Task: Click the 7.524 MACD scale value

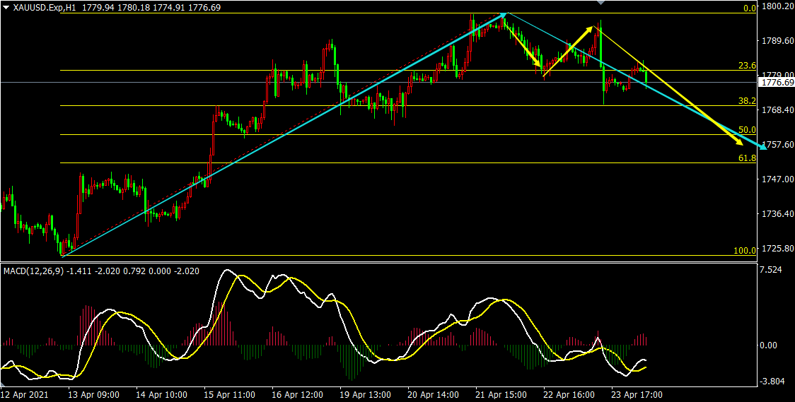Action: (x=772, y=270)
